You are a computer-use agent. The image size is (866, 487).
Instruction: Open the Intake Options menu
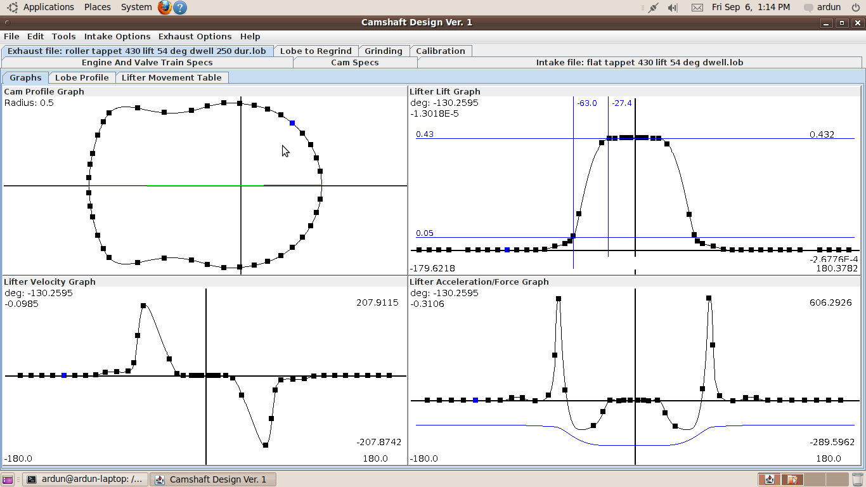tap(117, 37)
